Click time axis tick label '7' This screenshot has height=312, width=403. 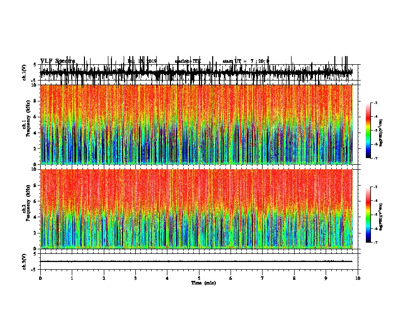coord(263,278)
